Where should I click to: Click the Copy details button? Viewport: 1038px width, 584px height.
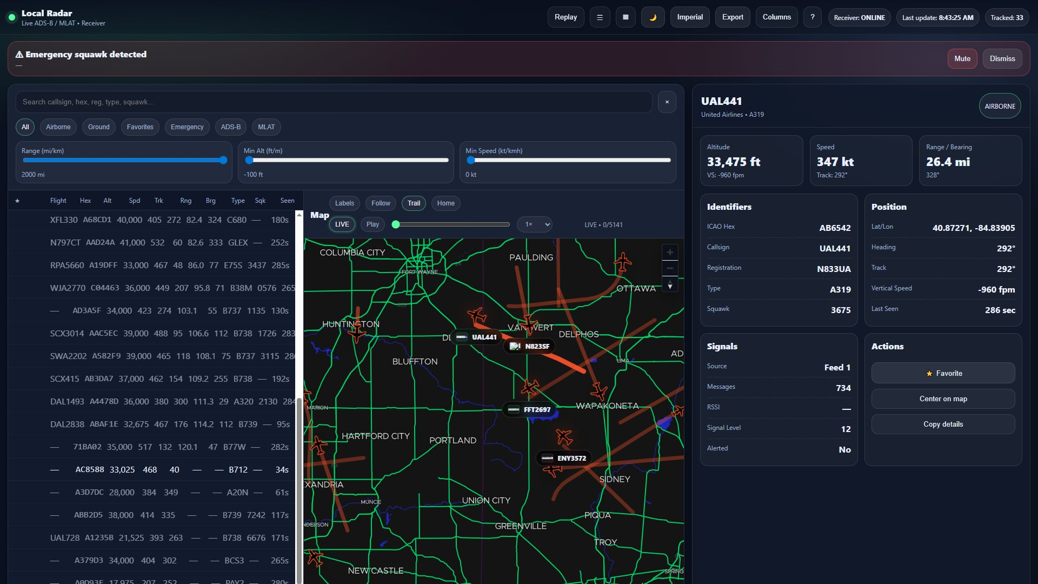tap(943, 424)
